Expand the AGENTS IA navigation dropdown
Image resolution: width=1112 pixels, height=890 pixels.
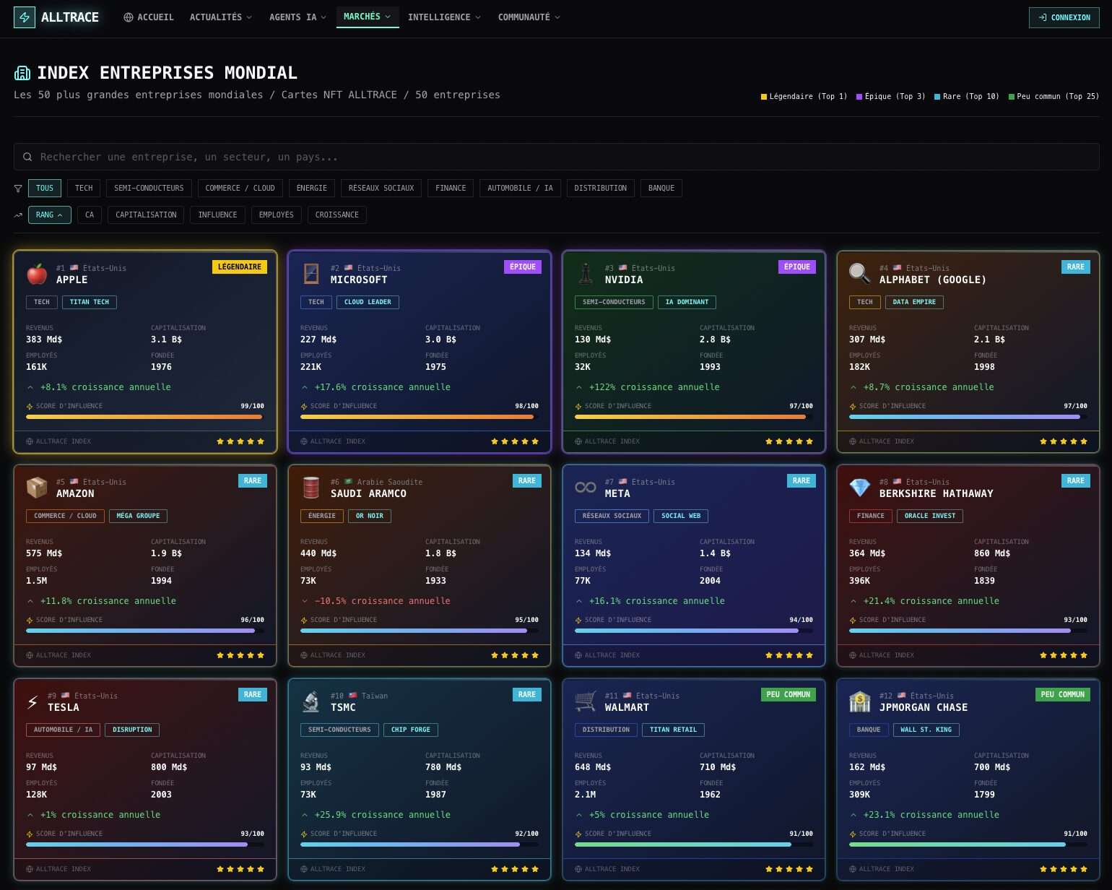(x=297, y=17)
